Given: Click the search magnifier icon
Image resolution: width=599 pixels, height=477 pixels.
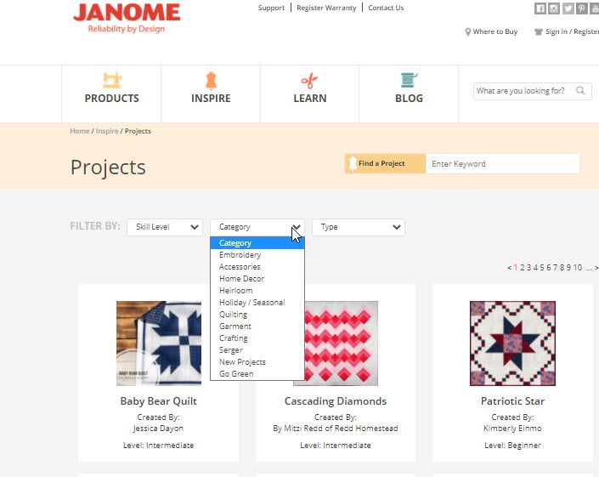Looking at the screenshot, I should point(580,91).
